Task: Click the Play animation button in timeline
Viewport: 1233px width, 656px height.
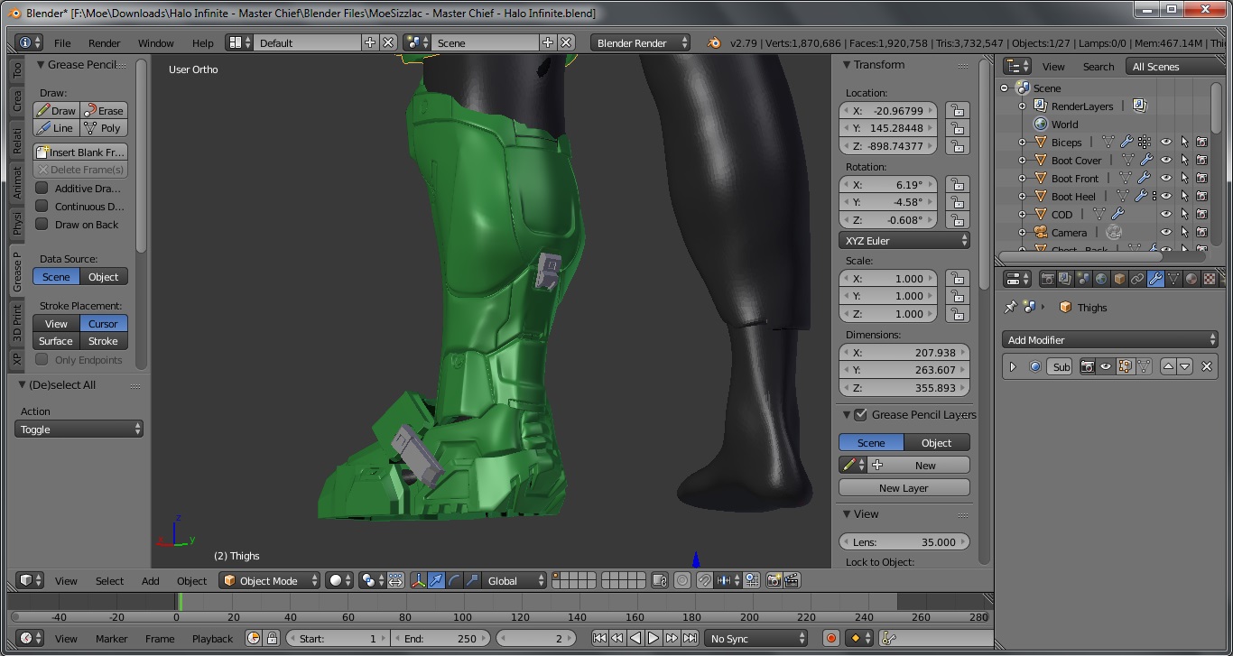Action: [x=654, y=638]
